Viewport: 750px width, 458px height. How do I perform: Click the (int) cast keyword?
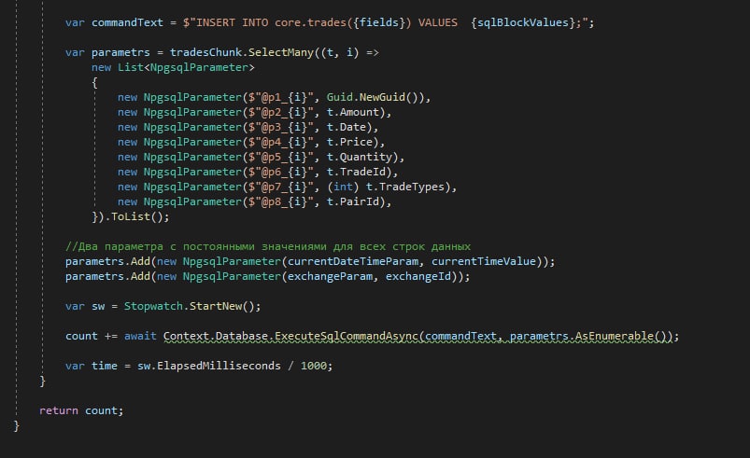[343, 187]
